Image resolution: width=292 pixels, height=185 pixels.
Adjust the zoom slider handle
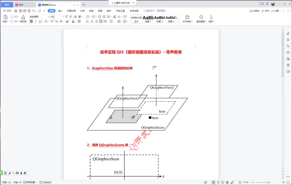click(x=268, y=182)
